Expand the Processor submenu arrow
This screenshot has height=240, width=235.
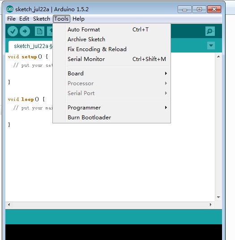[x=166, y=83]
